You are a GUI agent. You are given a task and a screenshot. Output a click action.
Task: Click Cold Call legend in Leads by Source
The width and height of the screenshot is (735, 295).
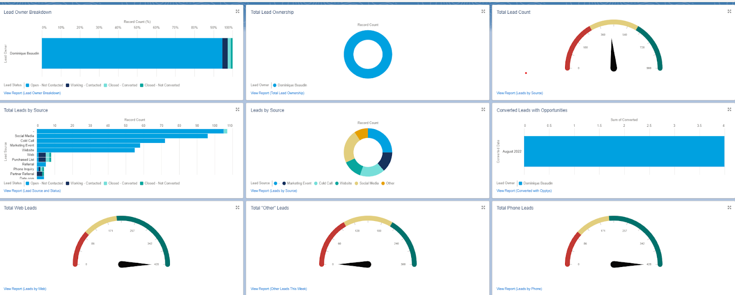coord(323,183)
